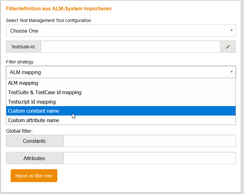
Task: Click the Filterdefinition aus ALM-System importieren heading
Action: [59, 9]
